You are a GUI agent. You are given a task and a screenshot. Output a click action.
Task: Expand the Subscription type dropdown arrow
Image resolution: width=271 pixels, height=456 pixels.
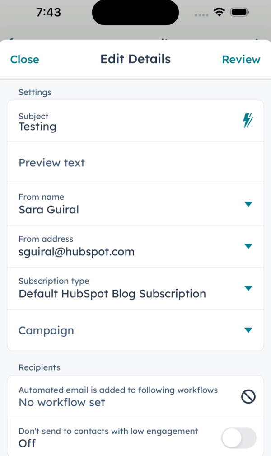click(x=248, y=288)
